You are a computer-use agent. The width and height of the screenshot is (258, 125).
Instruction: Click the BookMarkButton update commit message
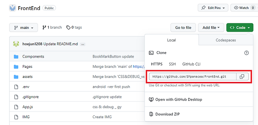[x=113, y=56]
